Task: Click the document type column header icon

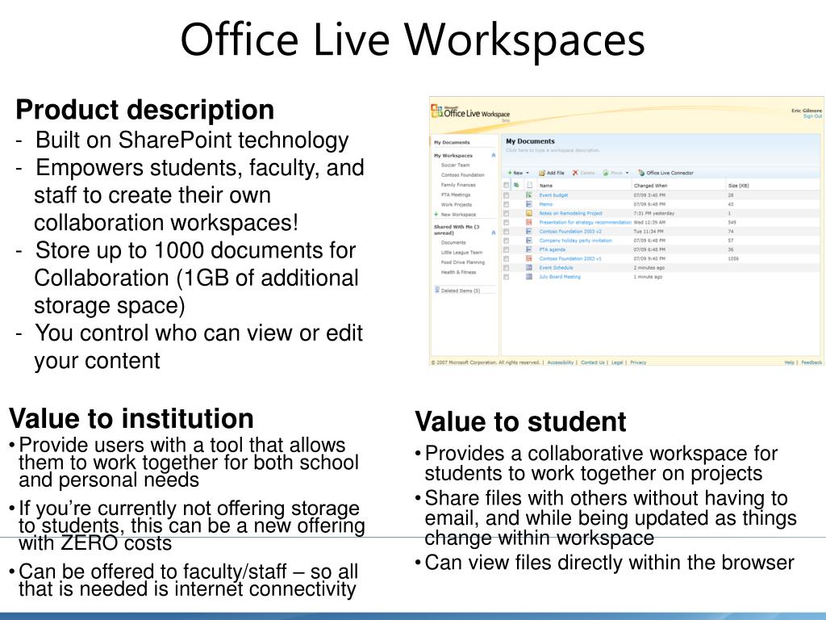Action: click(x=529, y=186)
